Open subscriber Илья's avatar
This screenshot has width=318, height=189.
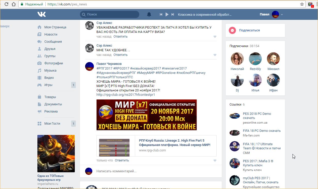255,80
